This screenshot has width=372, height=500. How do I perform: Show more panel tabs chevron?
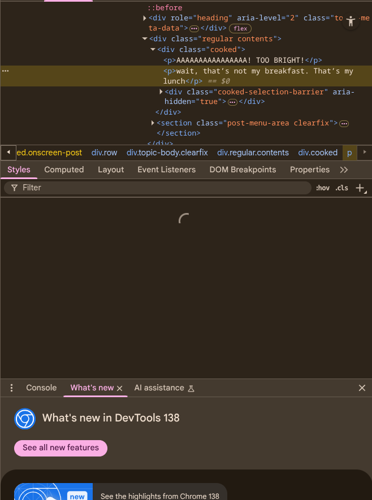[x=344, y=169]
